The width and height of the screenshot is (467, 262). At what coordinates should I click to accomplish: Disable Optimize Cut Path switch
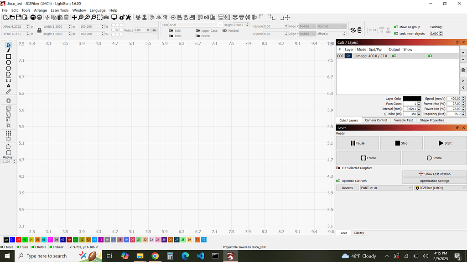[x=338, y=181]
